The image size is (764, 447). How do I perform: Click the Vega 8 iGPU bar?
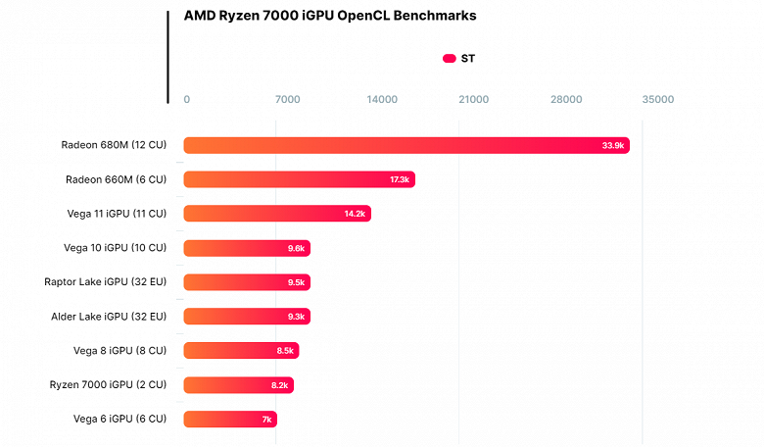pos(241,351)
